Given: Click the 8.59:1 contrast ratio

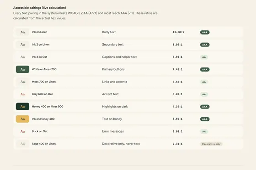Looking at the screenshot, I should pyautogui.click(x=177, y=119).
